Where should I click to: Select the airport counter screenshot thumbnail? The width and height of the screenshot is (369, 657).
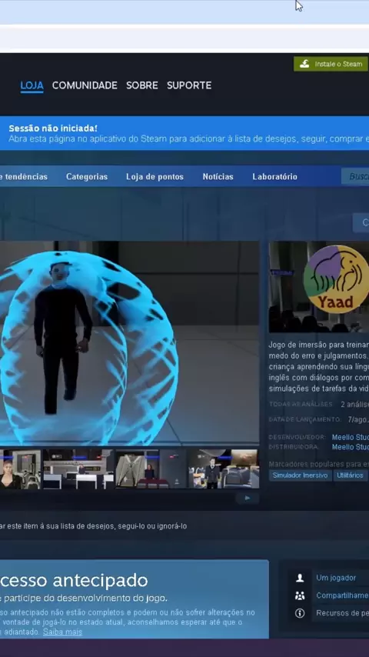point(78,469)
